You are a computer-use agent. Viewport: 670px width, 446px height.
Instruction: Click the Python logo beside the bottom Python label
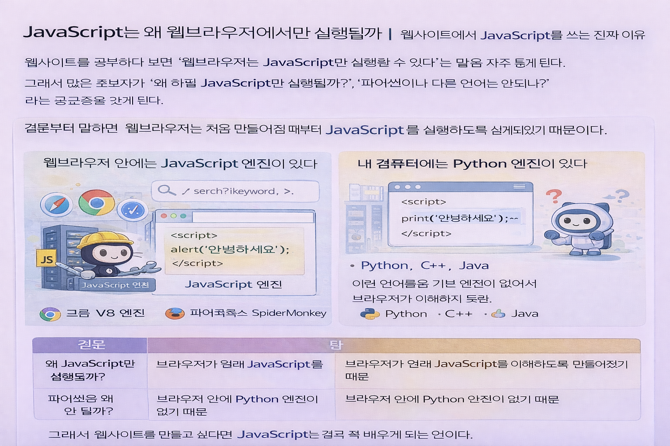(370, 314)
